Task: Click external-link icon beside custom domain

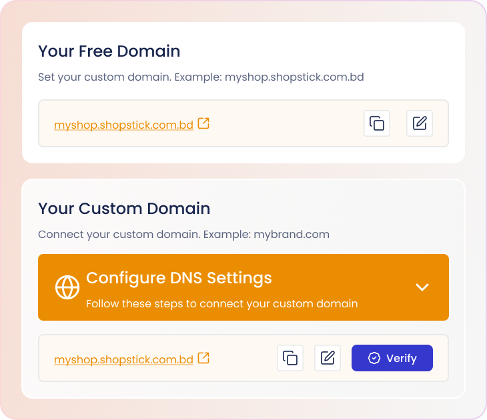Action: pos(203,358)
